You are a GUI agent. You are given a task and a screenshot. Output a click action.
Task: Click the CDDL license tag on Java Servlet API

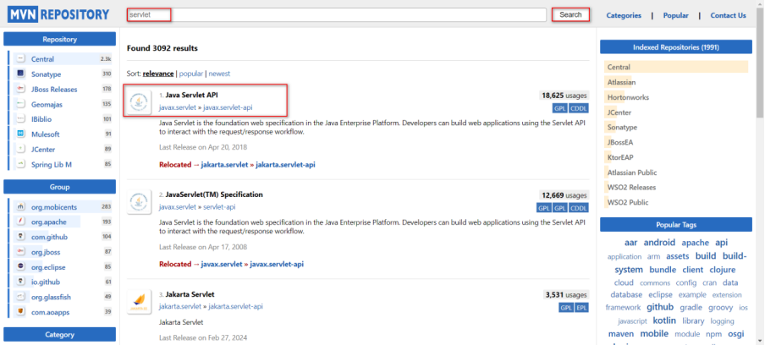point(579,108)
